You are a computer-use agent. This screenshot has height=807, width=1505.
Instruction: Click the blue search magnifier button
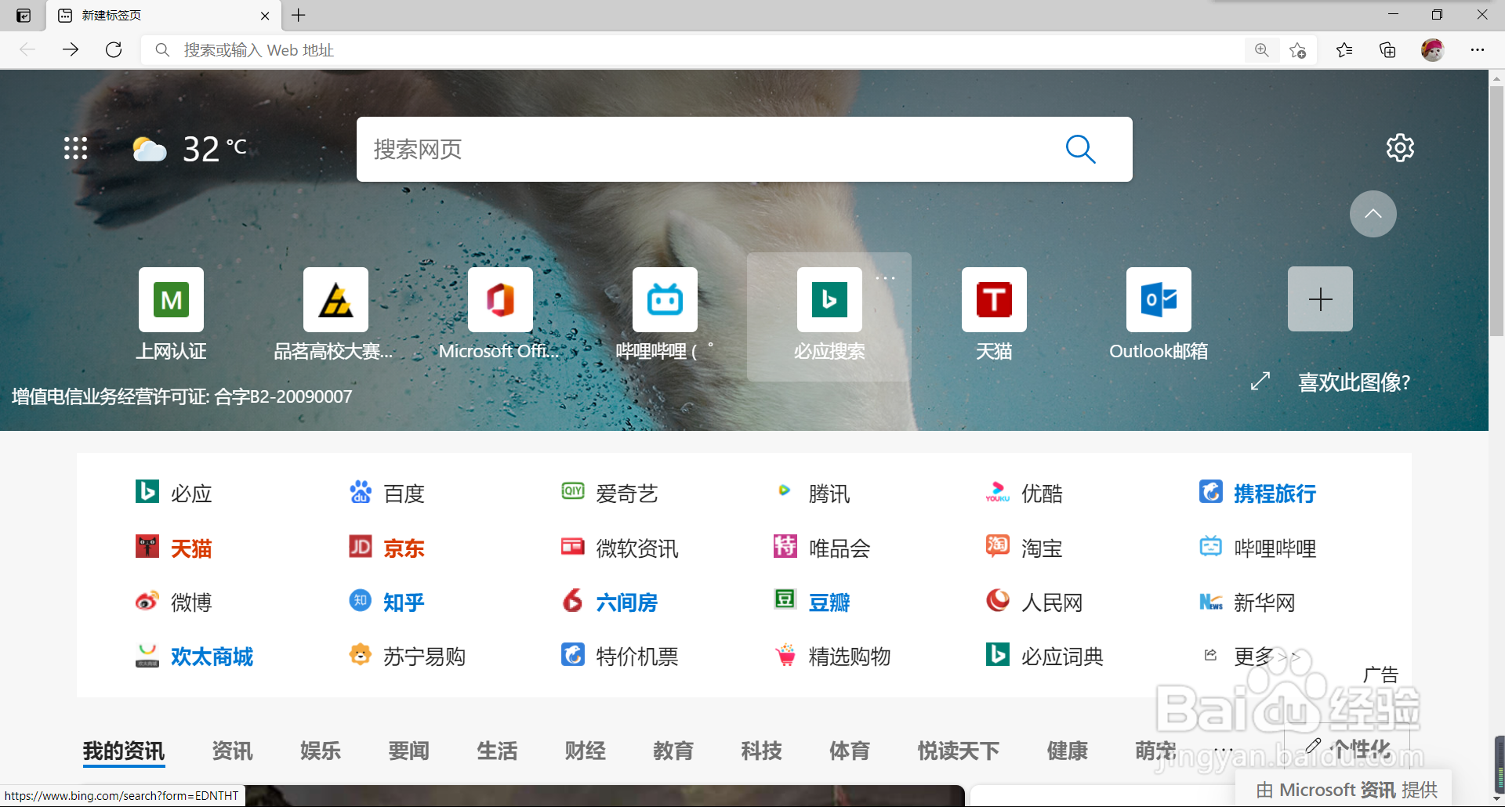point(1080,149)
